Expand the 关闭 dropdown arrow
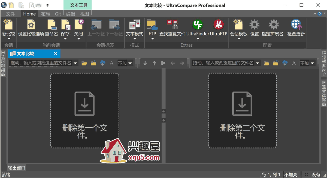 click(x=79, y=39)
